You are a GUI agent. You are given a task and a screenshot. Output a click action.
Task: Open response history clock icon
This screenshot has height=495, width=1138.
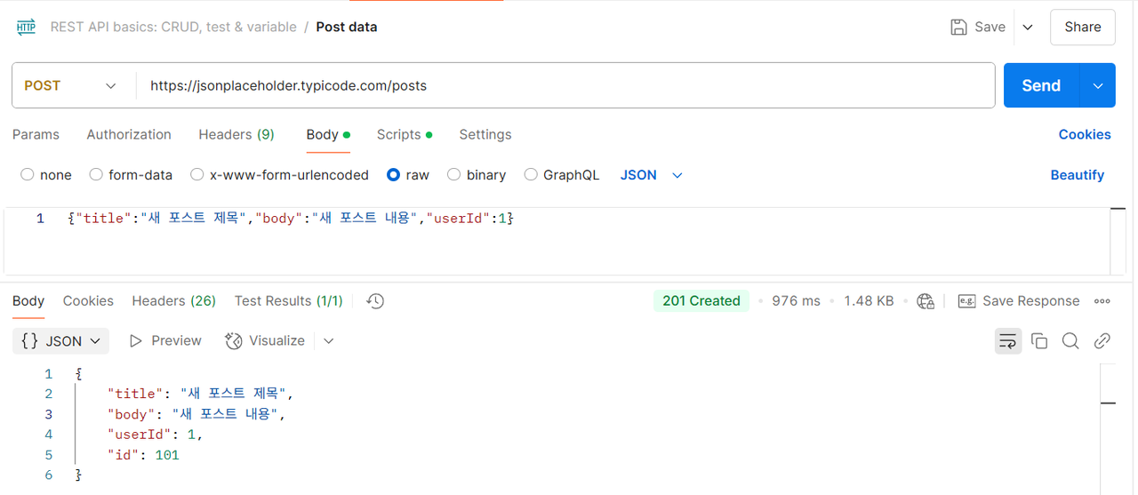[375, 301]
